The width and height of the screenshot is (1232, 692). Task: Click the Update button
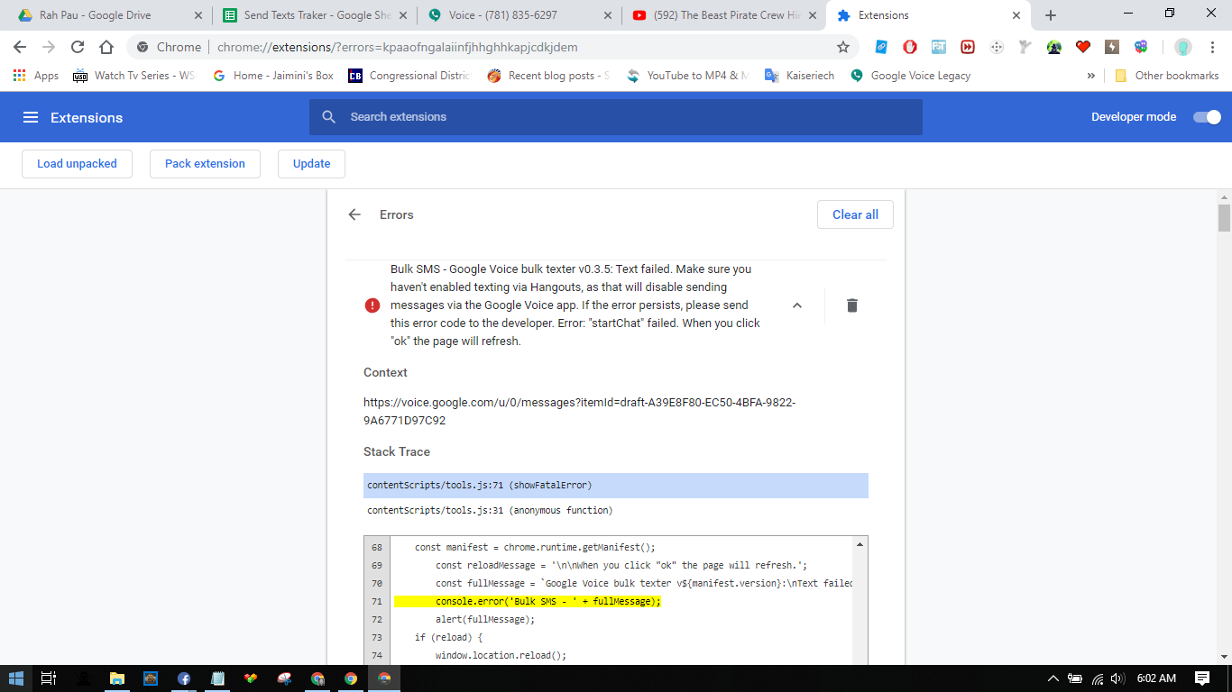click(311, 164)
